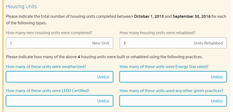This screenshot has width=233, height=112.
Task: Click the 'Units Rehabbed' suffix text
Action: click(208, 43)
